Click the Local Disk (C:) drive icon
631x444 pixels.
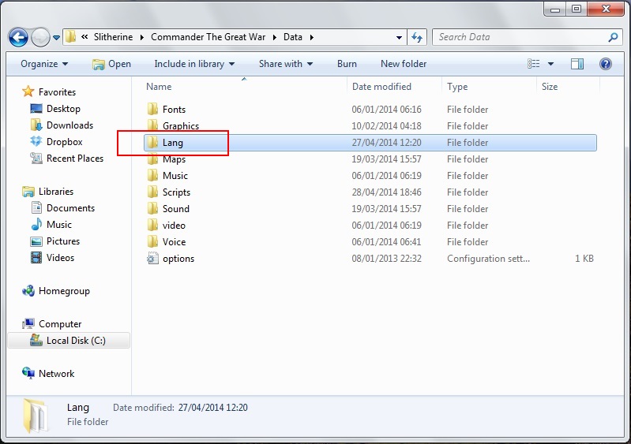36,341
